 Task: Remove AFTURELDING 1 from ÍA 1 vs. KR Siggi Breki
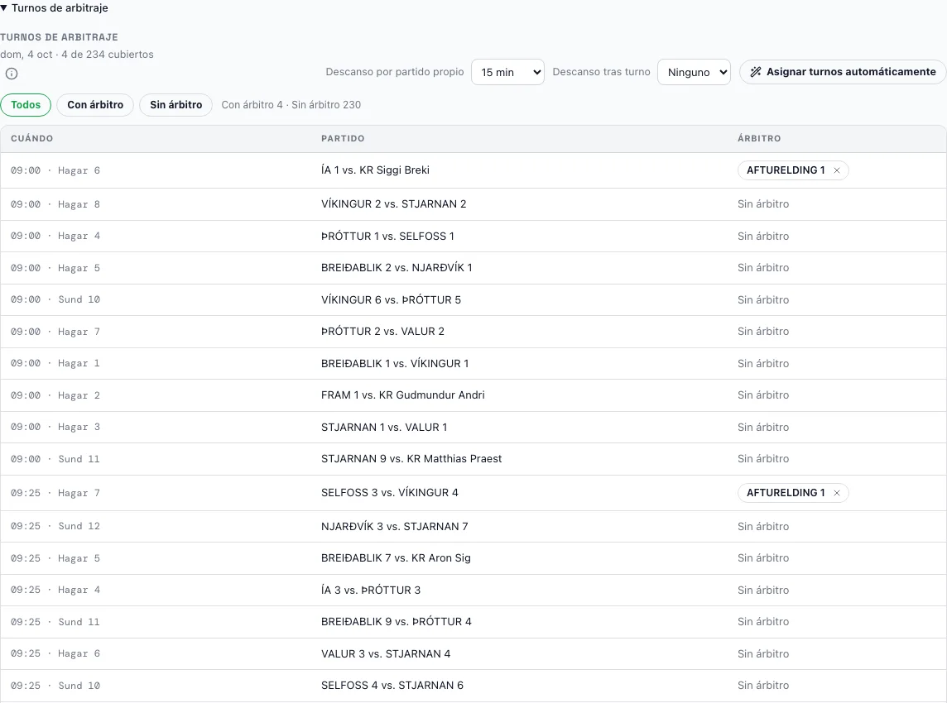836,170
